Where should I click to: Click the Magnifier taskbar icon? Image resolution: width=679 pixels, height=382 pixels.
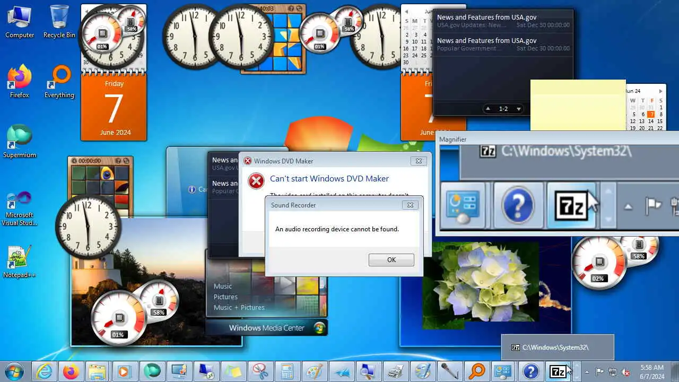click(368, 371)
